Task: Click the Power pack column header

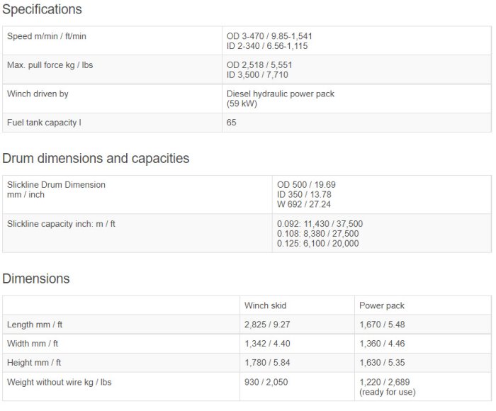Action: click(382, 305)
